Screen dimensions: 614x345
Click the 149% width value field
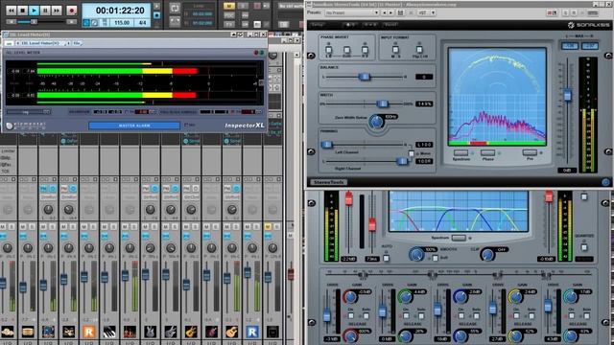click(x=424, y=104)
